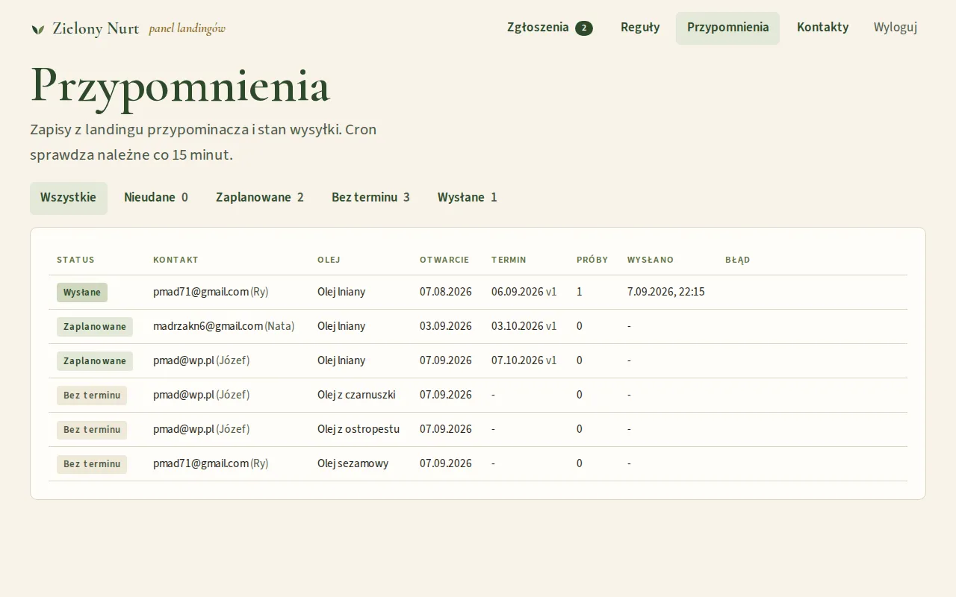Click the OLEJ column header
The height and width of the screenshot is (597, 956).
329,260
